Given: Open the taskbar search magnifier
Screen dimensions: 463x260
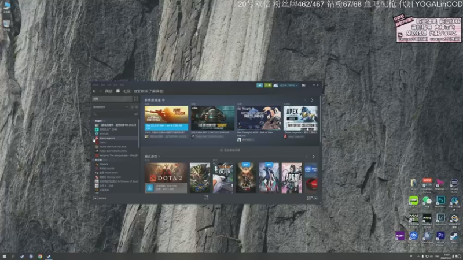Looking at the screenshot, I should [13, 257].
